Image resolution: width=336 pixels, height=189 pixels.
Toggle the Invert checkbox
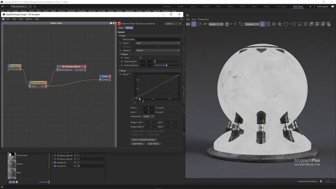140,58
